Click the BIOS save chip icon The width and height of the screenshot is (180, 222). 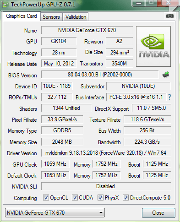click(x=166, y=75)
